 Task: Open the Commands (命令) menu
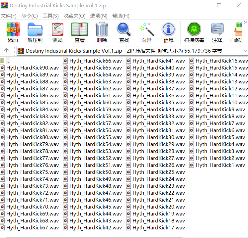[x=30, y=16]
